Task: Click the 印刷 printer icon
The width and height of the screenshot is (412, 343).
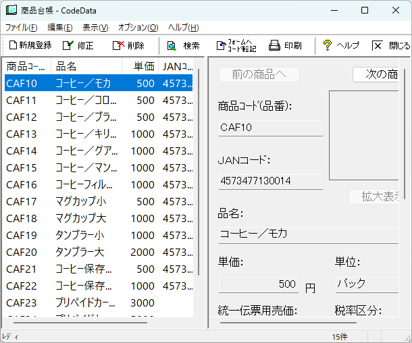Action: 274,45
